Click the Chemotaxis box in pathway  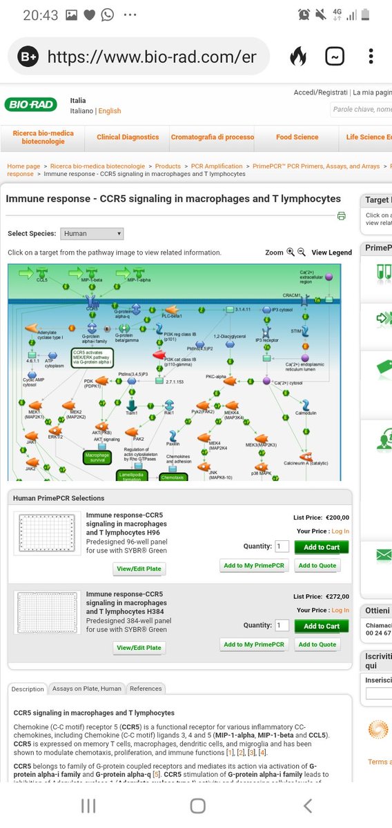(175, 477)
